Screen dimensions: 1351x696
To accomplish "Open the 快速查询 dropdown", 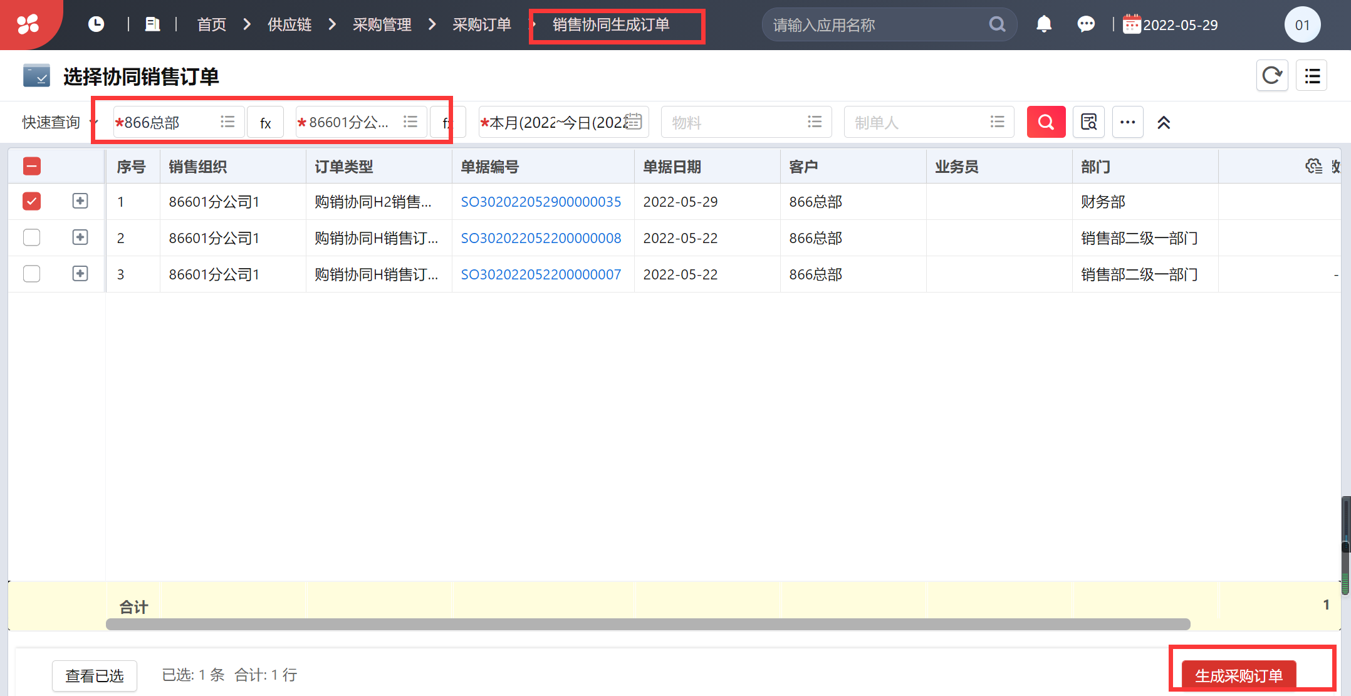I will point(59,122).
